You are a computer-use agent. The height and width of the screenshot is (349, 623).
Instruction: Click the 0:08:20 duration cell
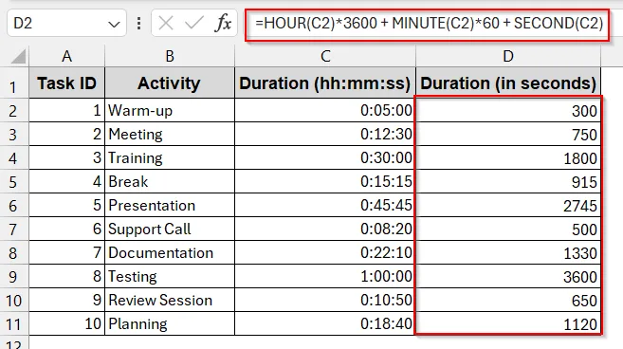coord(325,229)
